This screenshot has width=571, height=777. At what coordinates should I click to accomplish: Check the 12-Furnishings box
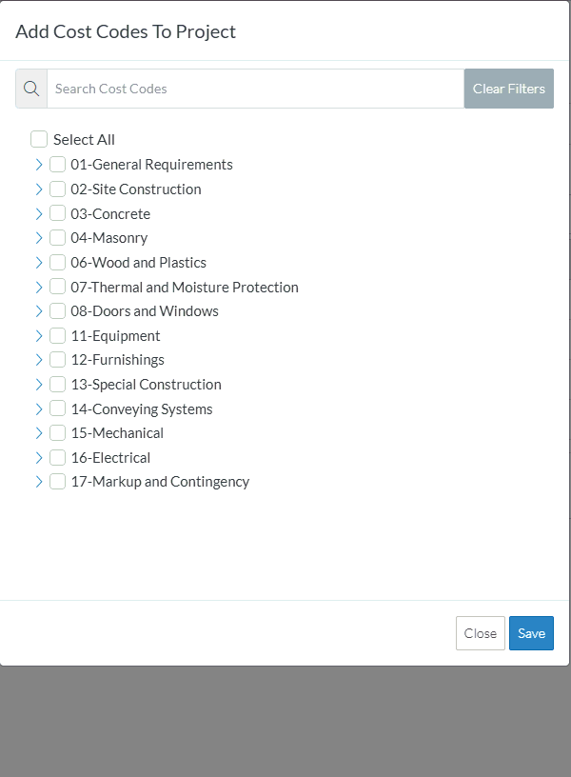(x=57, y=359)
